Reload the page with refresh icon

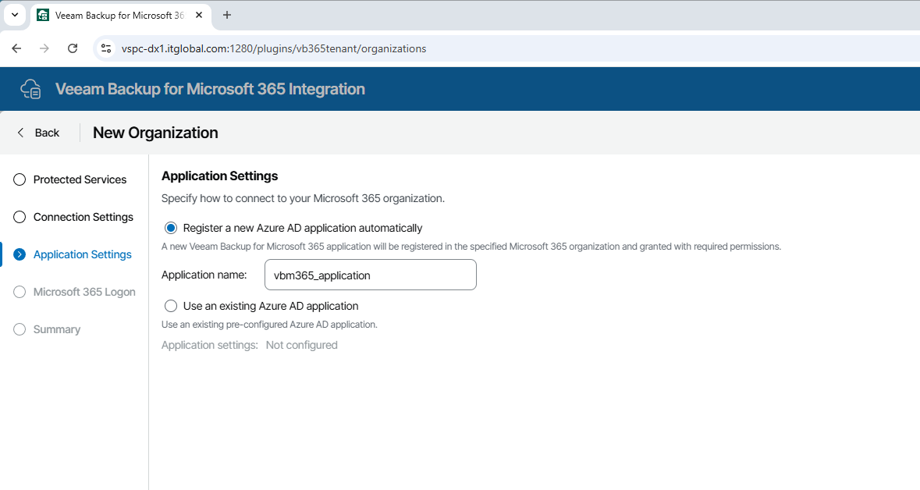[72, 48]
